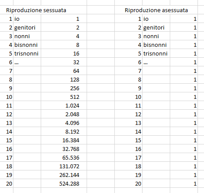This screenshot has width=204, height=193.
Task: Select the cell with value 128
Action: (x=64, y=79)
